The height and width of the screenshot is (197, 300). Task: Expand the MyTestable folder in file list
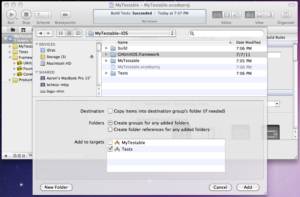coord(107,61)
